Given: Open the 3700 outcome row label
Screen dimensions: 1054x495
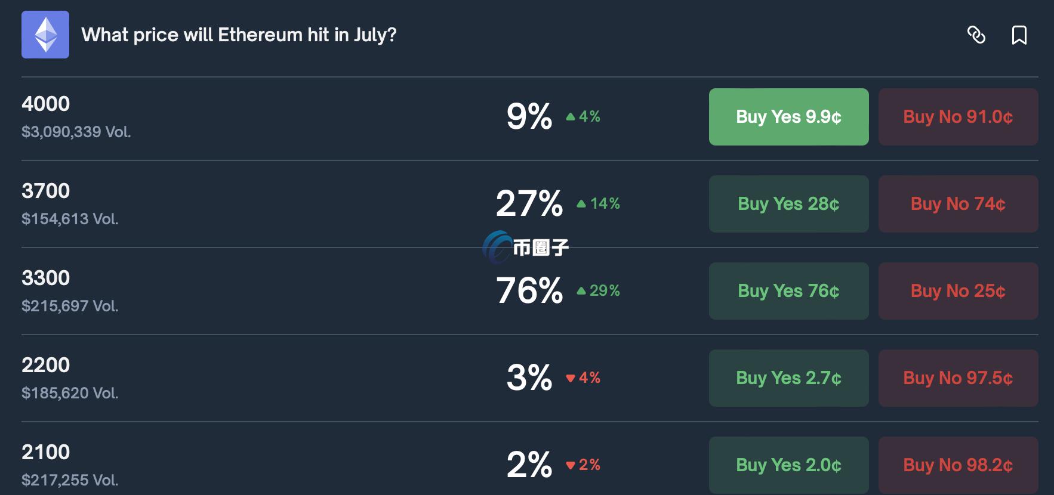Looking at the screenshot, I should 46,191.
